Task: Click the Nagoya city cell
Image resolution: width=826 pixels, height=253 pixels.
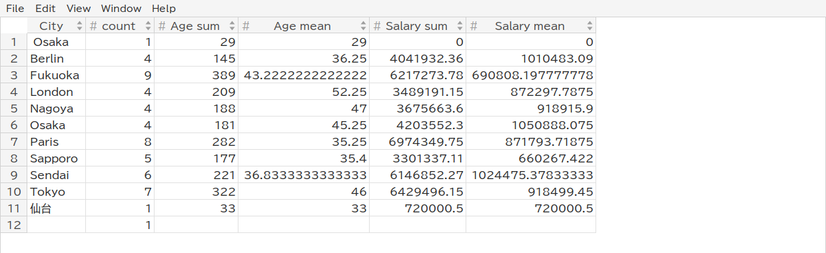Action: click(x=57, y=109)
